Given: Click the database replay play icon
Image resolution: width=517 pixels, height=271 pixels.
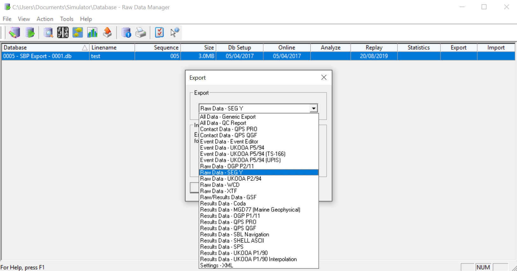Looking at the screenshot, I should (x=30, y=32).
